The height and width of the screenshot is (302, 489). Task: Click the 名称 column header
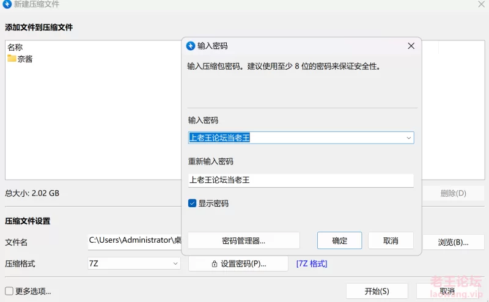click(x=15, y=48)
